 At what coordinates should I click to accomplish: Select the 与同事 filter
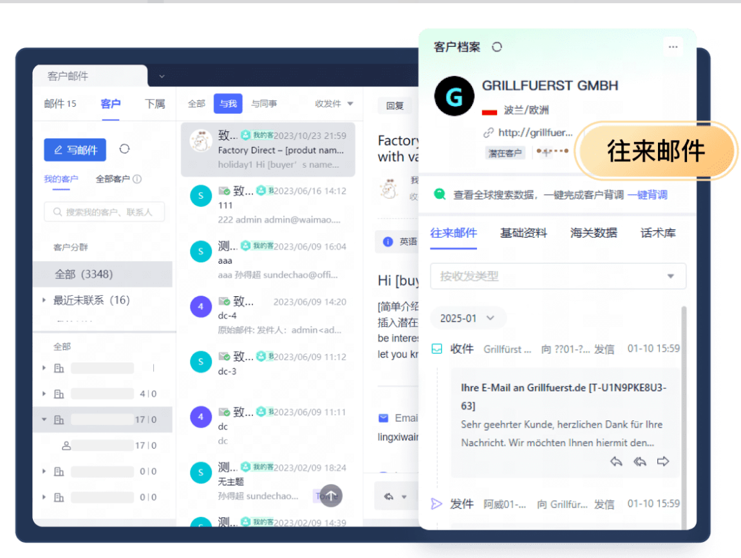pyautogui.click(x=264, y=104)
